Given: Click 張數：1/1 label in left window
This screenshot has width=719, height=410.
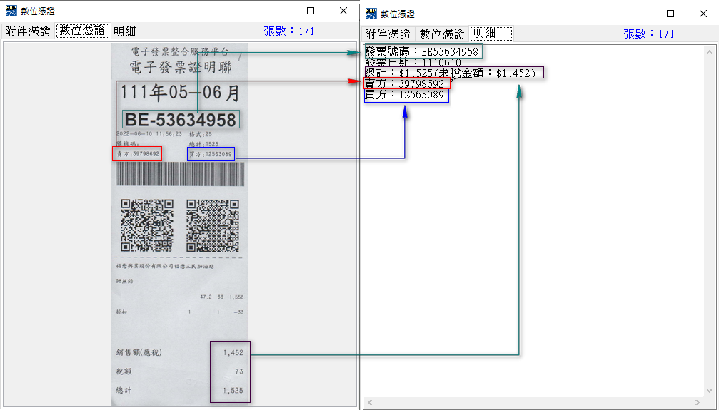Looking at the screenshot, I should 289,31.
